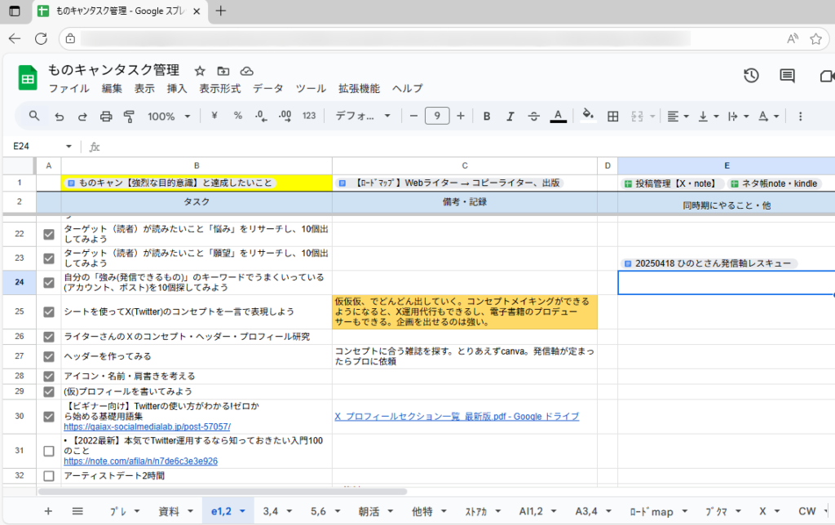The width and height of the screenshot is (835, 525).
Task: Open the borders tool
Action: 612,116
